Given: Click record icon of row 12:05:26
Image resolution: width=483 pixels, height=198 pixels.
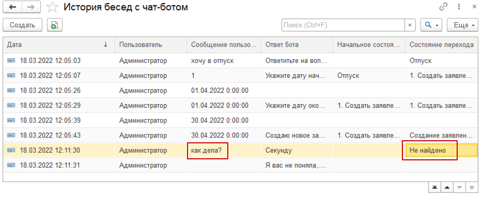Looking at the screenshot, I should (11, 90).
